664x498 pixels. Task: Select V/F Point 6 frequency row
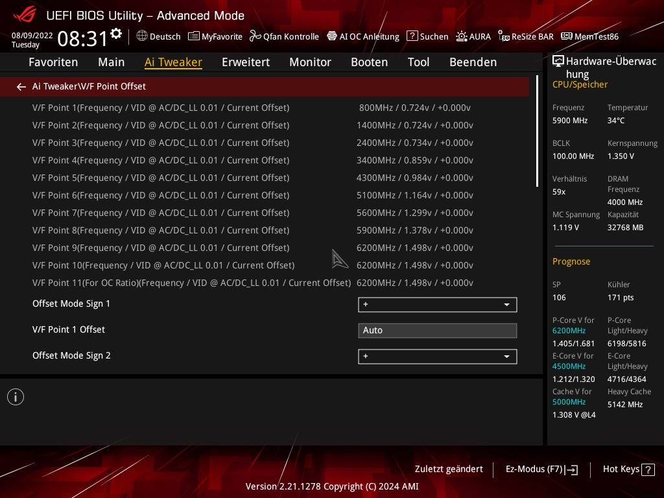265,195
